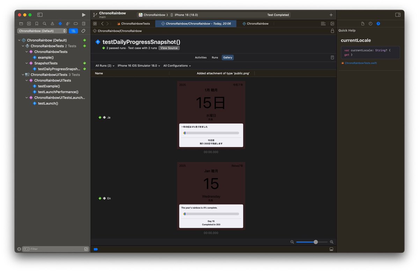Run the project with the play button
The height and width of the screenshot is (272, 419).
point(83,15)
